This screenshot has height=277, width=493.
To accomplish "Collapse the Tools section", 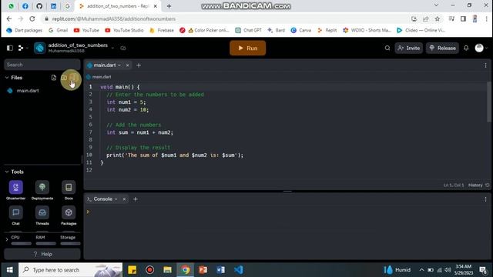I will pos(7,172).
